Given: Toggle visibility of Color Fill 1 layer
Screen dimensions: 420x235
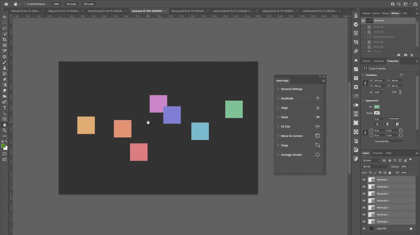Looking at the screenshot, I should pyautogui.click(x=364, y=229).
